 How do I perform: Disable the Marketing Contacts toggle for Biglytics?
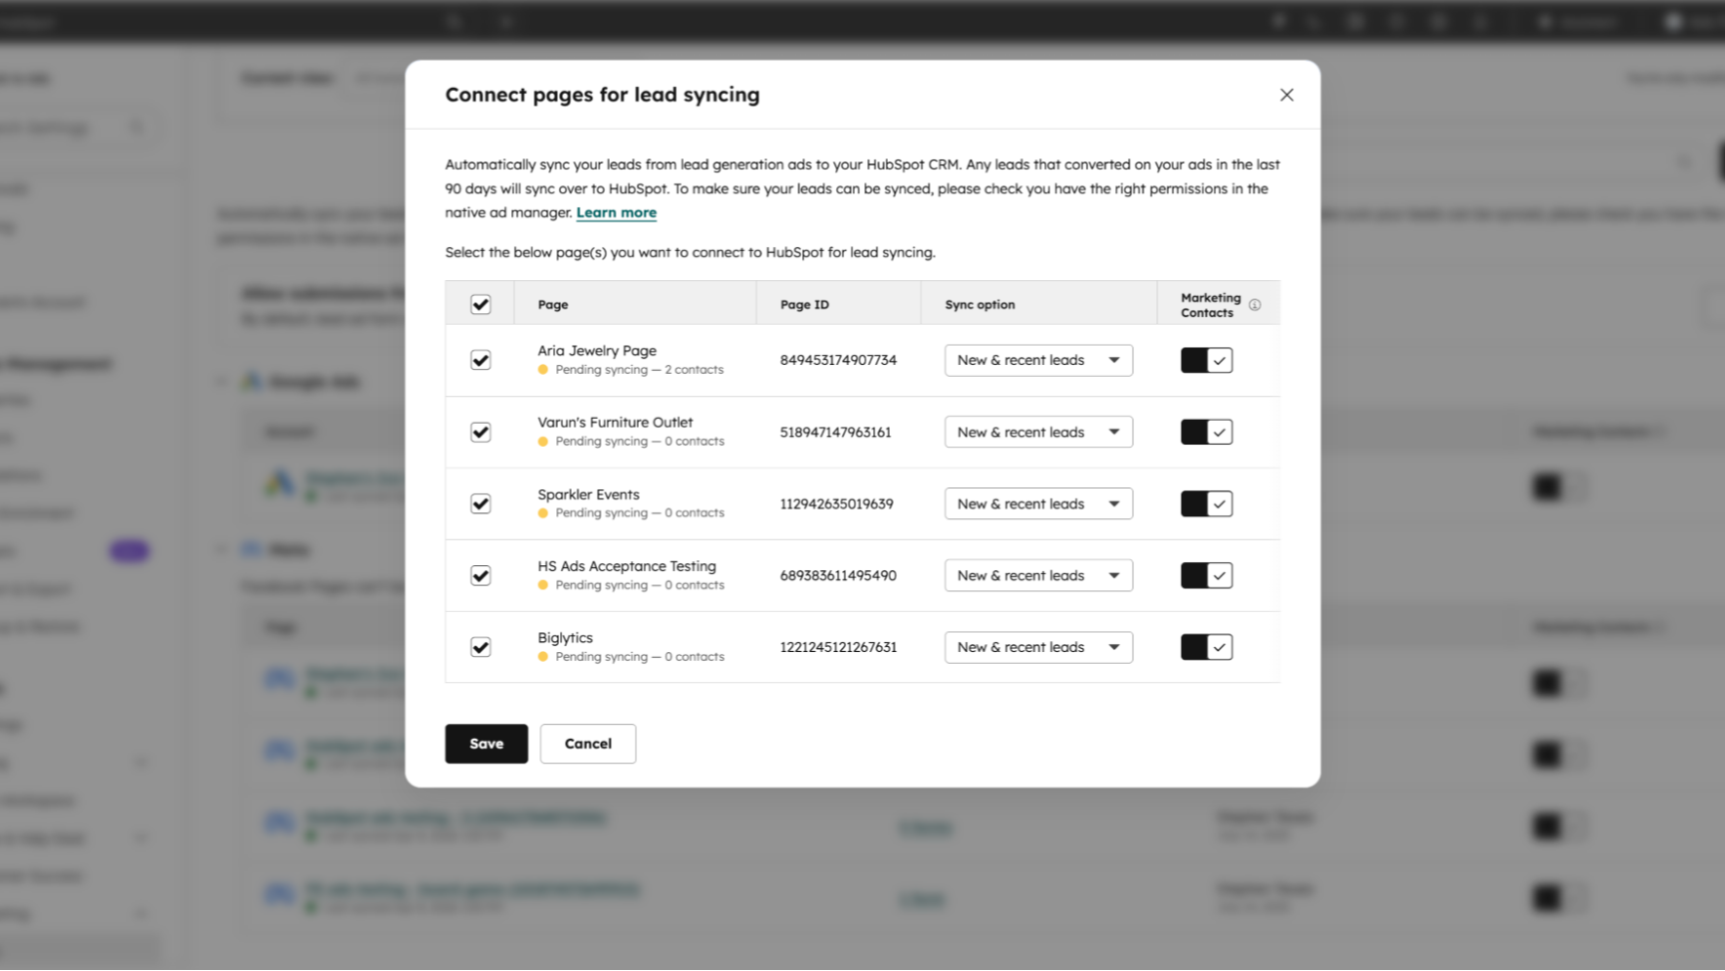[1206, 647]
